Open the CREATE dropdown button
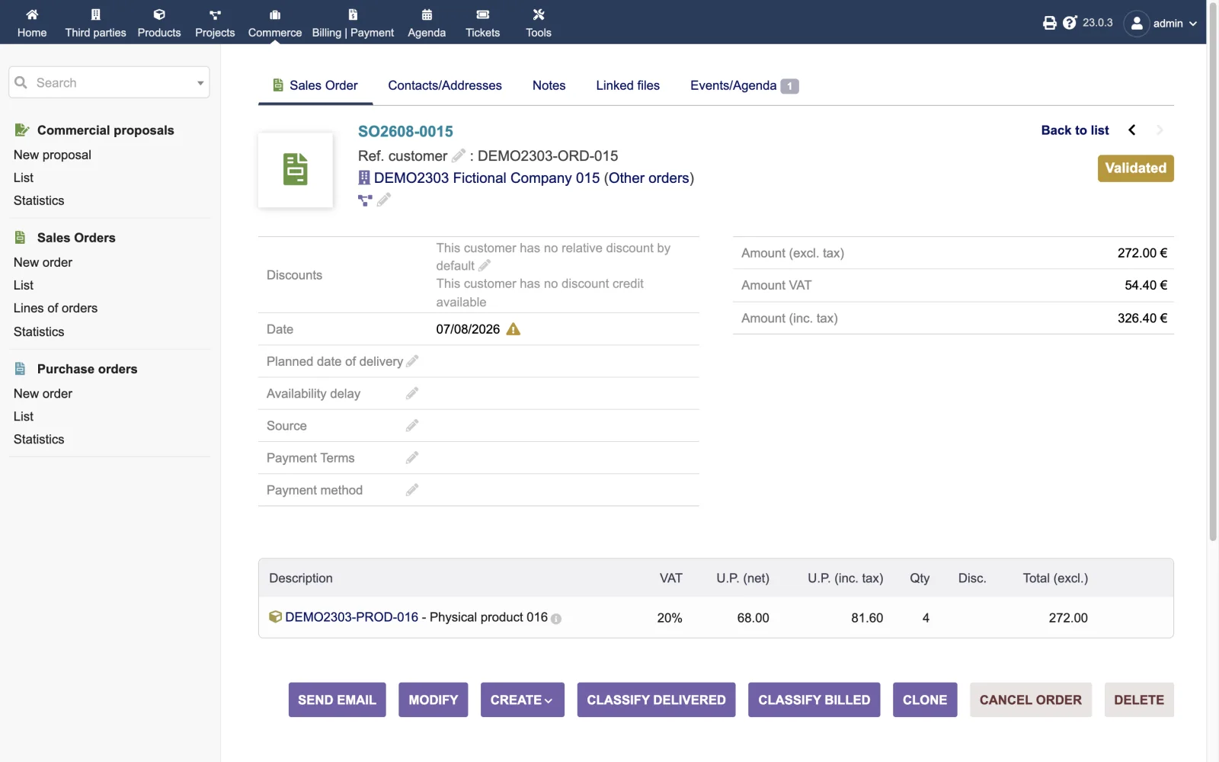Image resolution: width=1219 pixels, height=762 pixels. (x=522, y=700)
